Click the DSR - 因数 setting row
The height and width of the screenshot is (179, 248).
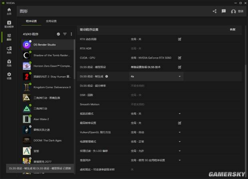click(159, 95)
